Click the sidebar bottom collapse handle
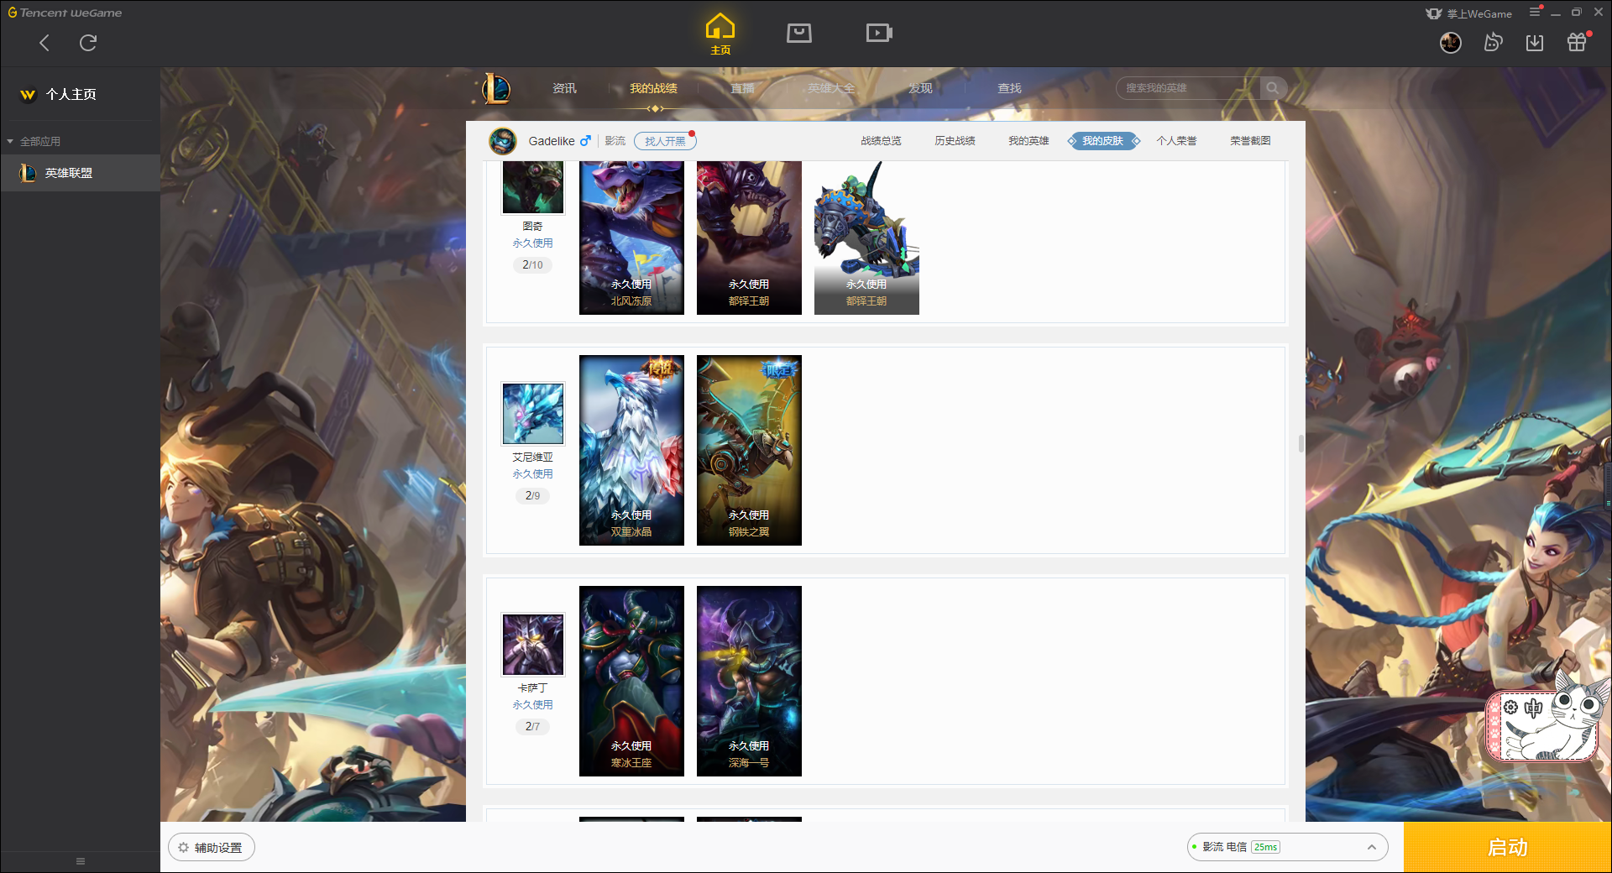 [x=81, y=861]
